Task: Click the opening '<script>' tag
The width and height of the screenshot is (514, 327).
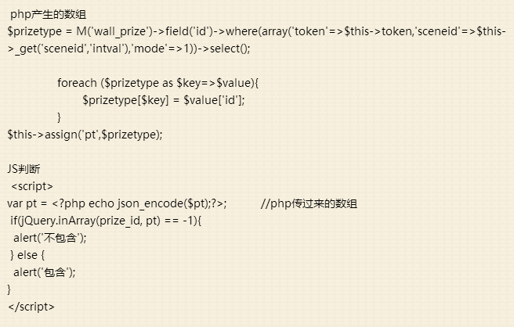Action: (x=32, y=186)
